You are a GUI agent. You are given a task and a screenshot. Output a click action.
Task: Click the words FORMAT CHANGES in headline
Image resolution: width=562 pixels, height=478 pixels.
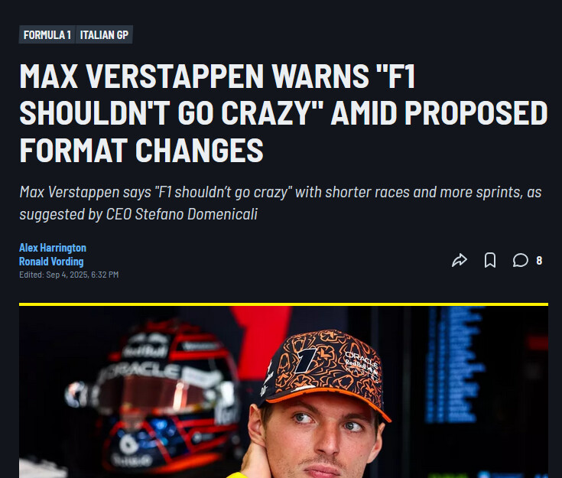click(141, 150)
